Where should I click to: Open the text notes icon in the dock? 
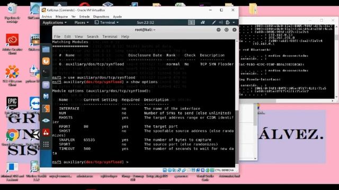click(46, 84)
